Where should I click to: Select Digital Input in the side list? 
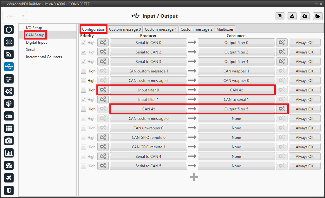pos(36,42)
